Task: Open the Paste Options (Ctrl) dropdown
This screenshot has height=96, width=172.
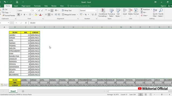Action: coord(5,85)
